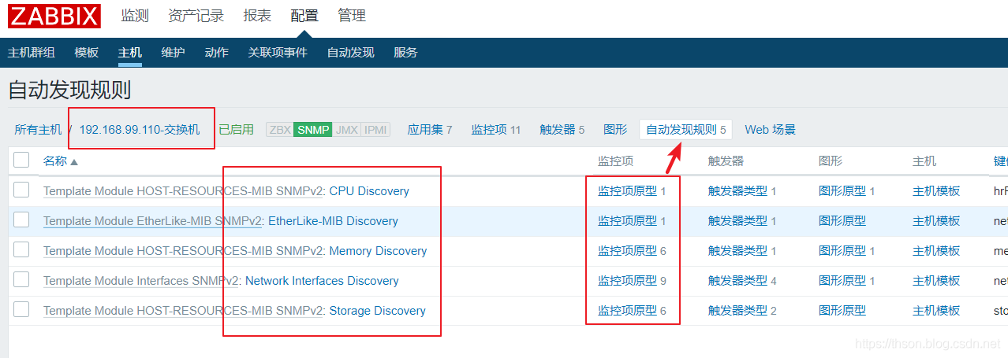Click the green SNMP availability badge

coord(313,130)
